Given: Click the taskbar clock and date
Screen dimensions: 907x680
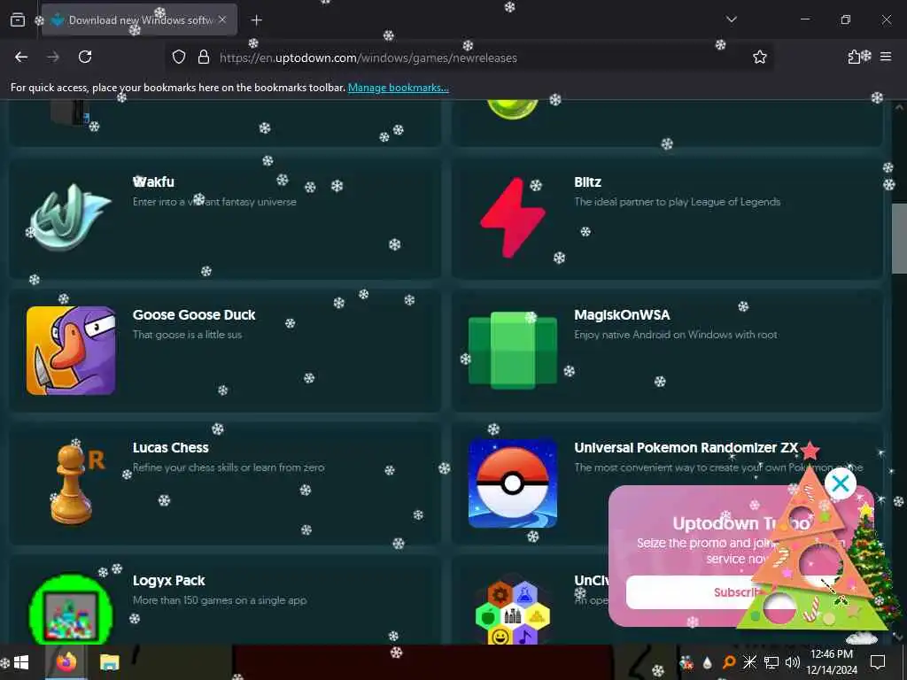Looking at the screenshot, I should [832, 662].
